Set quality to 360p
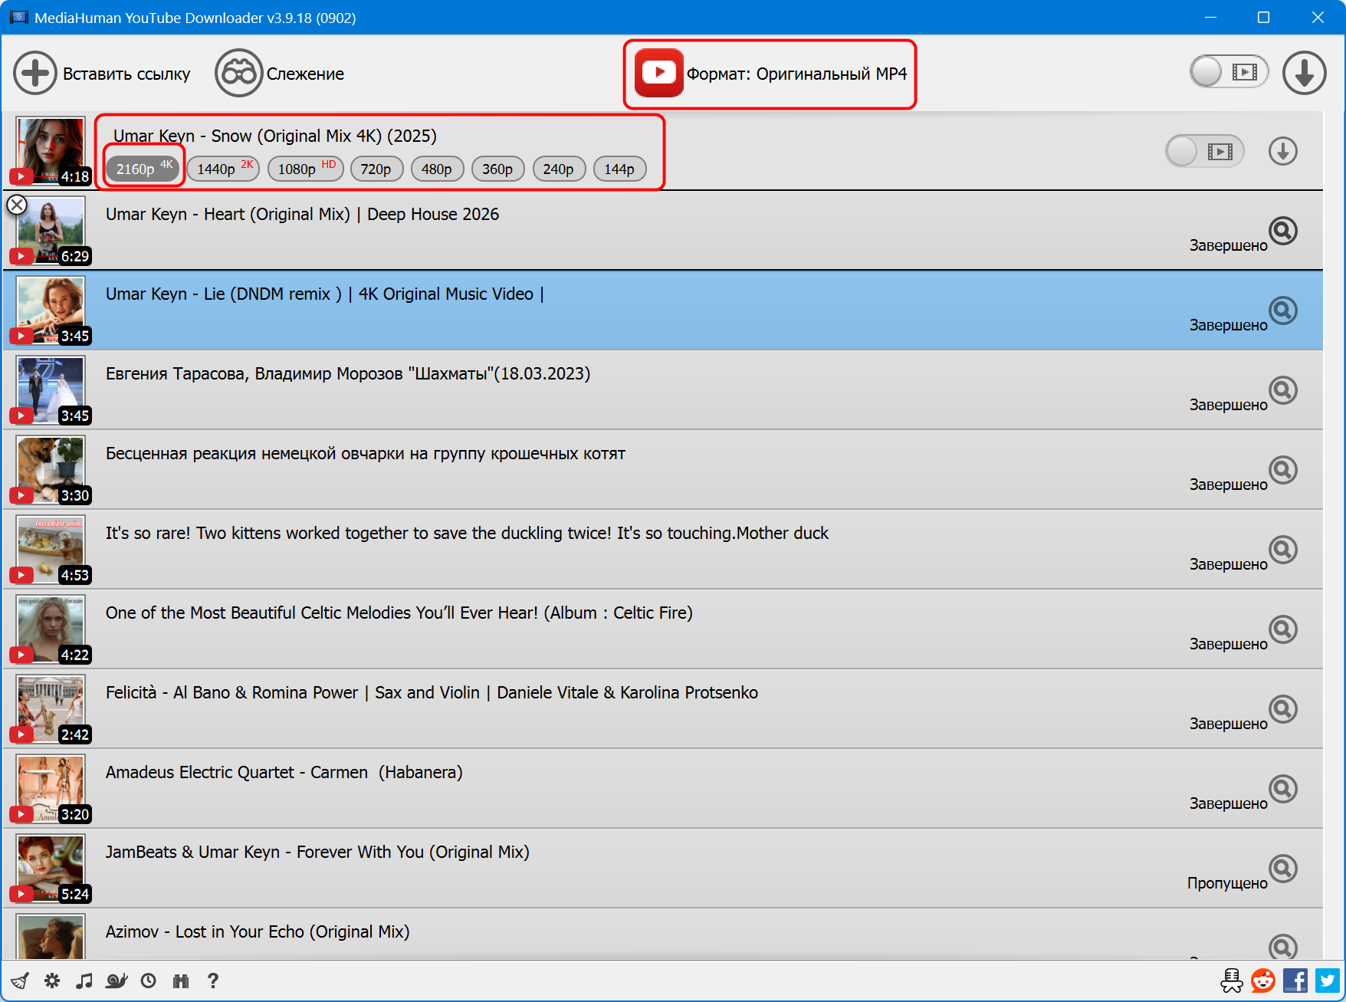The width and height of the screenshot is (1346, 1002). 497,169
